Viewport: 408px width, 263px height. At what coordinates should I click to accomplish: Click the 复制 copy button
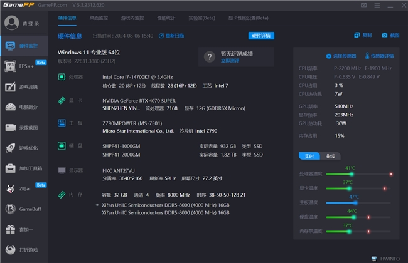(363, 35)
